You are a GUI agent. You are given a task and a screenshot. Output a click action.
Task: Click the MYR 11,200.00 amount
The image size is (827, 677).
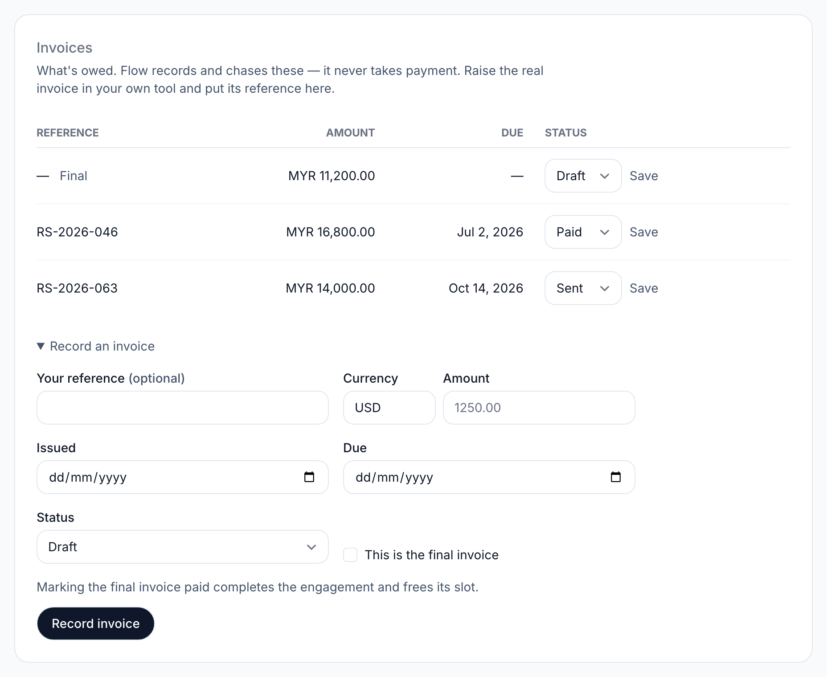click(332, 176)
